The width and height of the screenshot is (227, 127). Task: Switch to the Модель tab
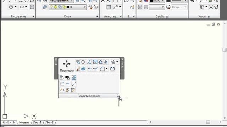tap(24, 122)
